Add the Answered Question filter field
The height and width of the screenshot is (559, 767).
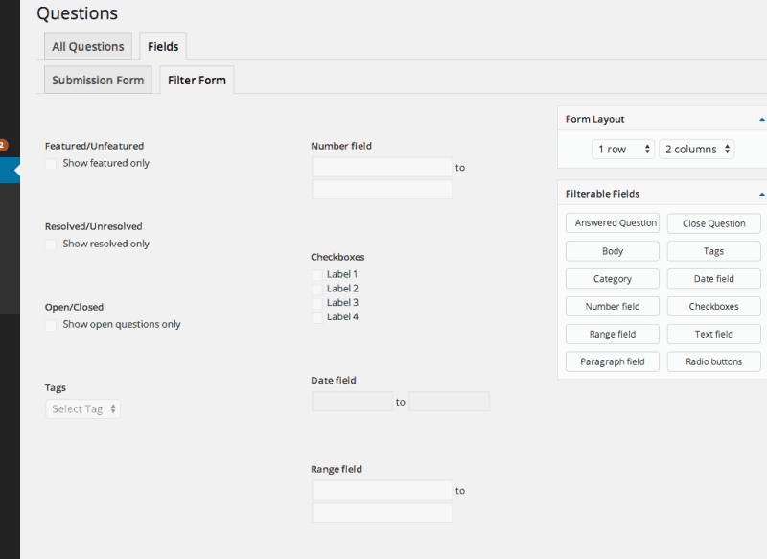coord(613,223)
